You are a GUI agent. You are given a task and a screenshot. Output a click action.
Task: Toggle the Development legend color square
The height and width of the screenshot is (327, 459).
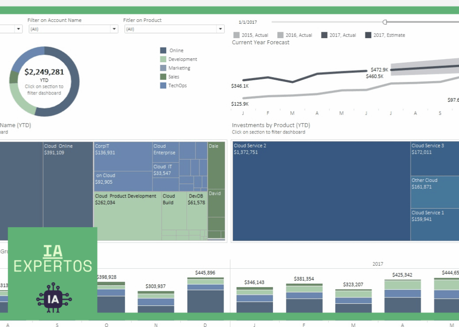coord(164,59)
